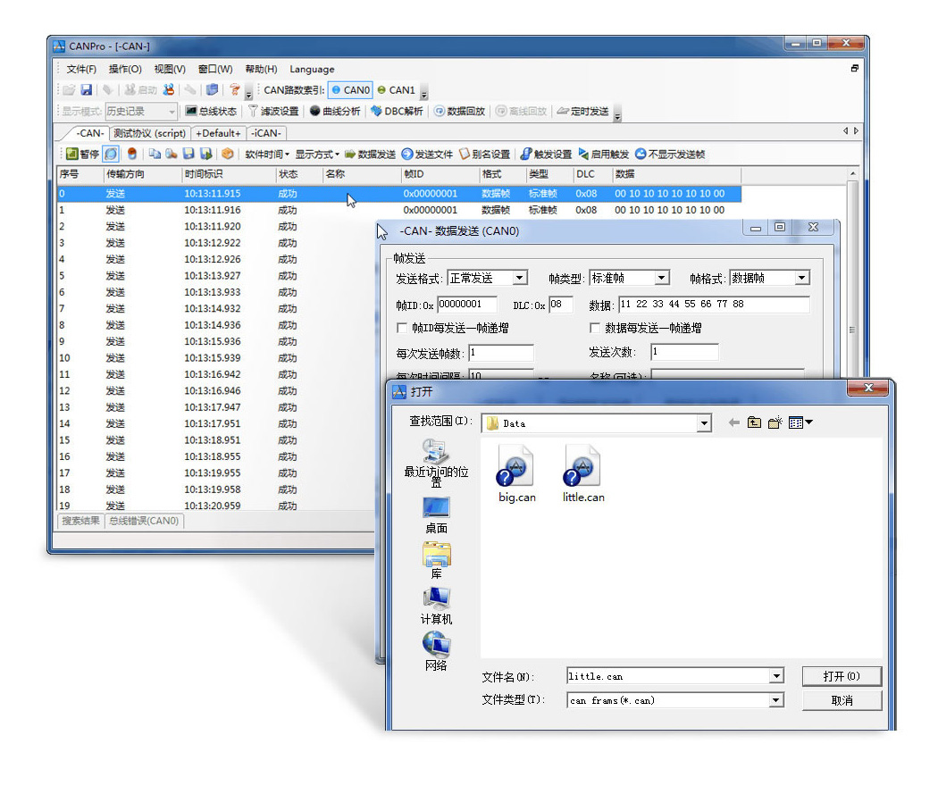Click 发送文件 send file icon
Viewport: 938px width, 786px height.
tap(427, 155)
